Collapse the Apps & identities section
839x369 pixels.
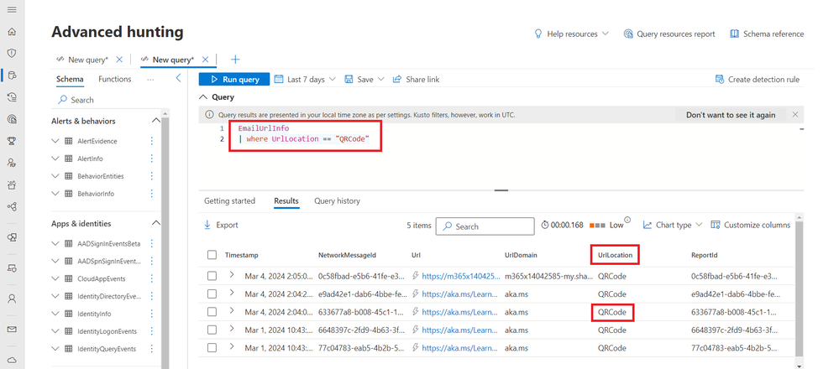(155, 223)
